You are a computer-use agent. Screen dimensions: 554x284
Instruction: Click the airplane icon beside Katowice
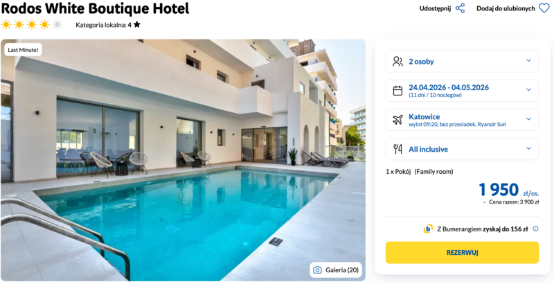pos(397,120)
